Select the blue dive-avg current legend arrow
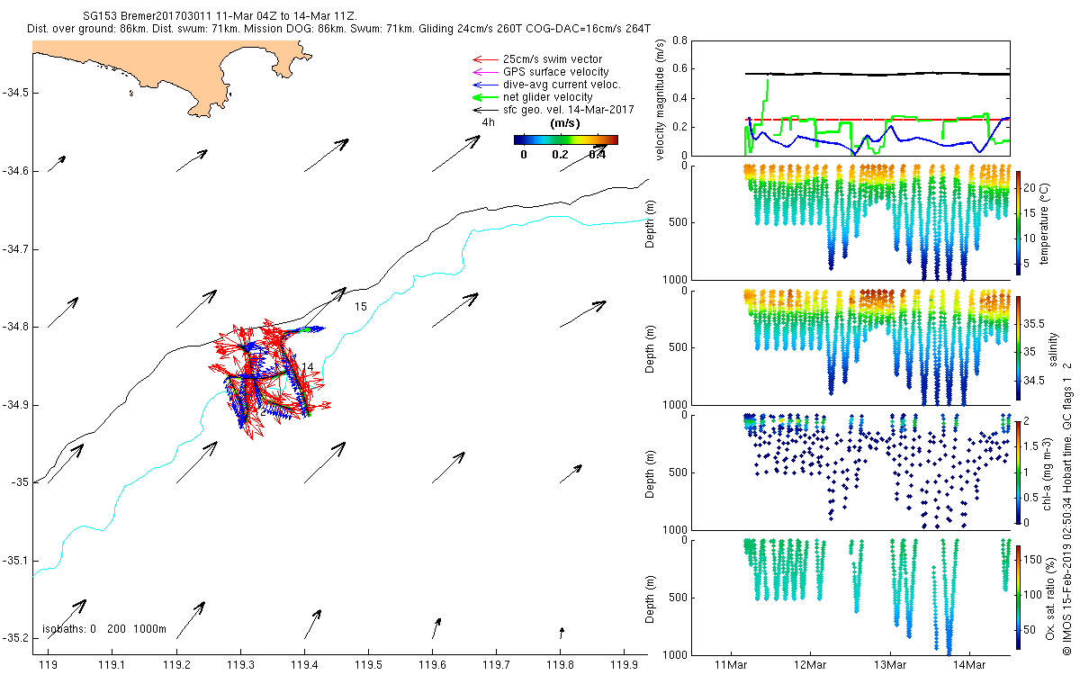Screen dimensions: 1080x675 point(485,85)
